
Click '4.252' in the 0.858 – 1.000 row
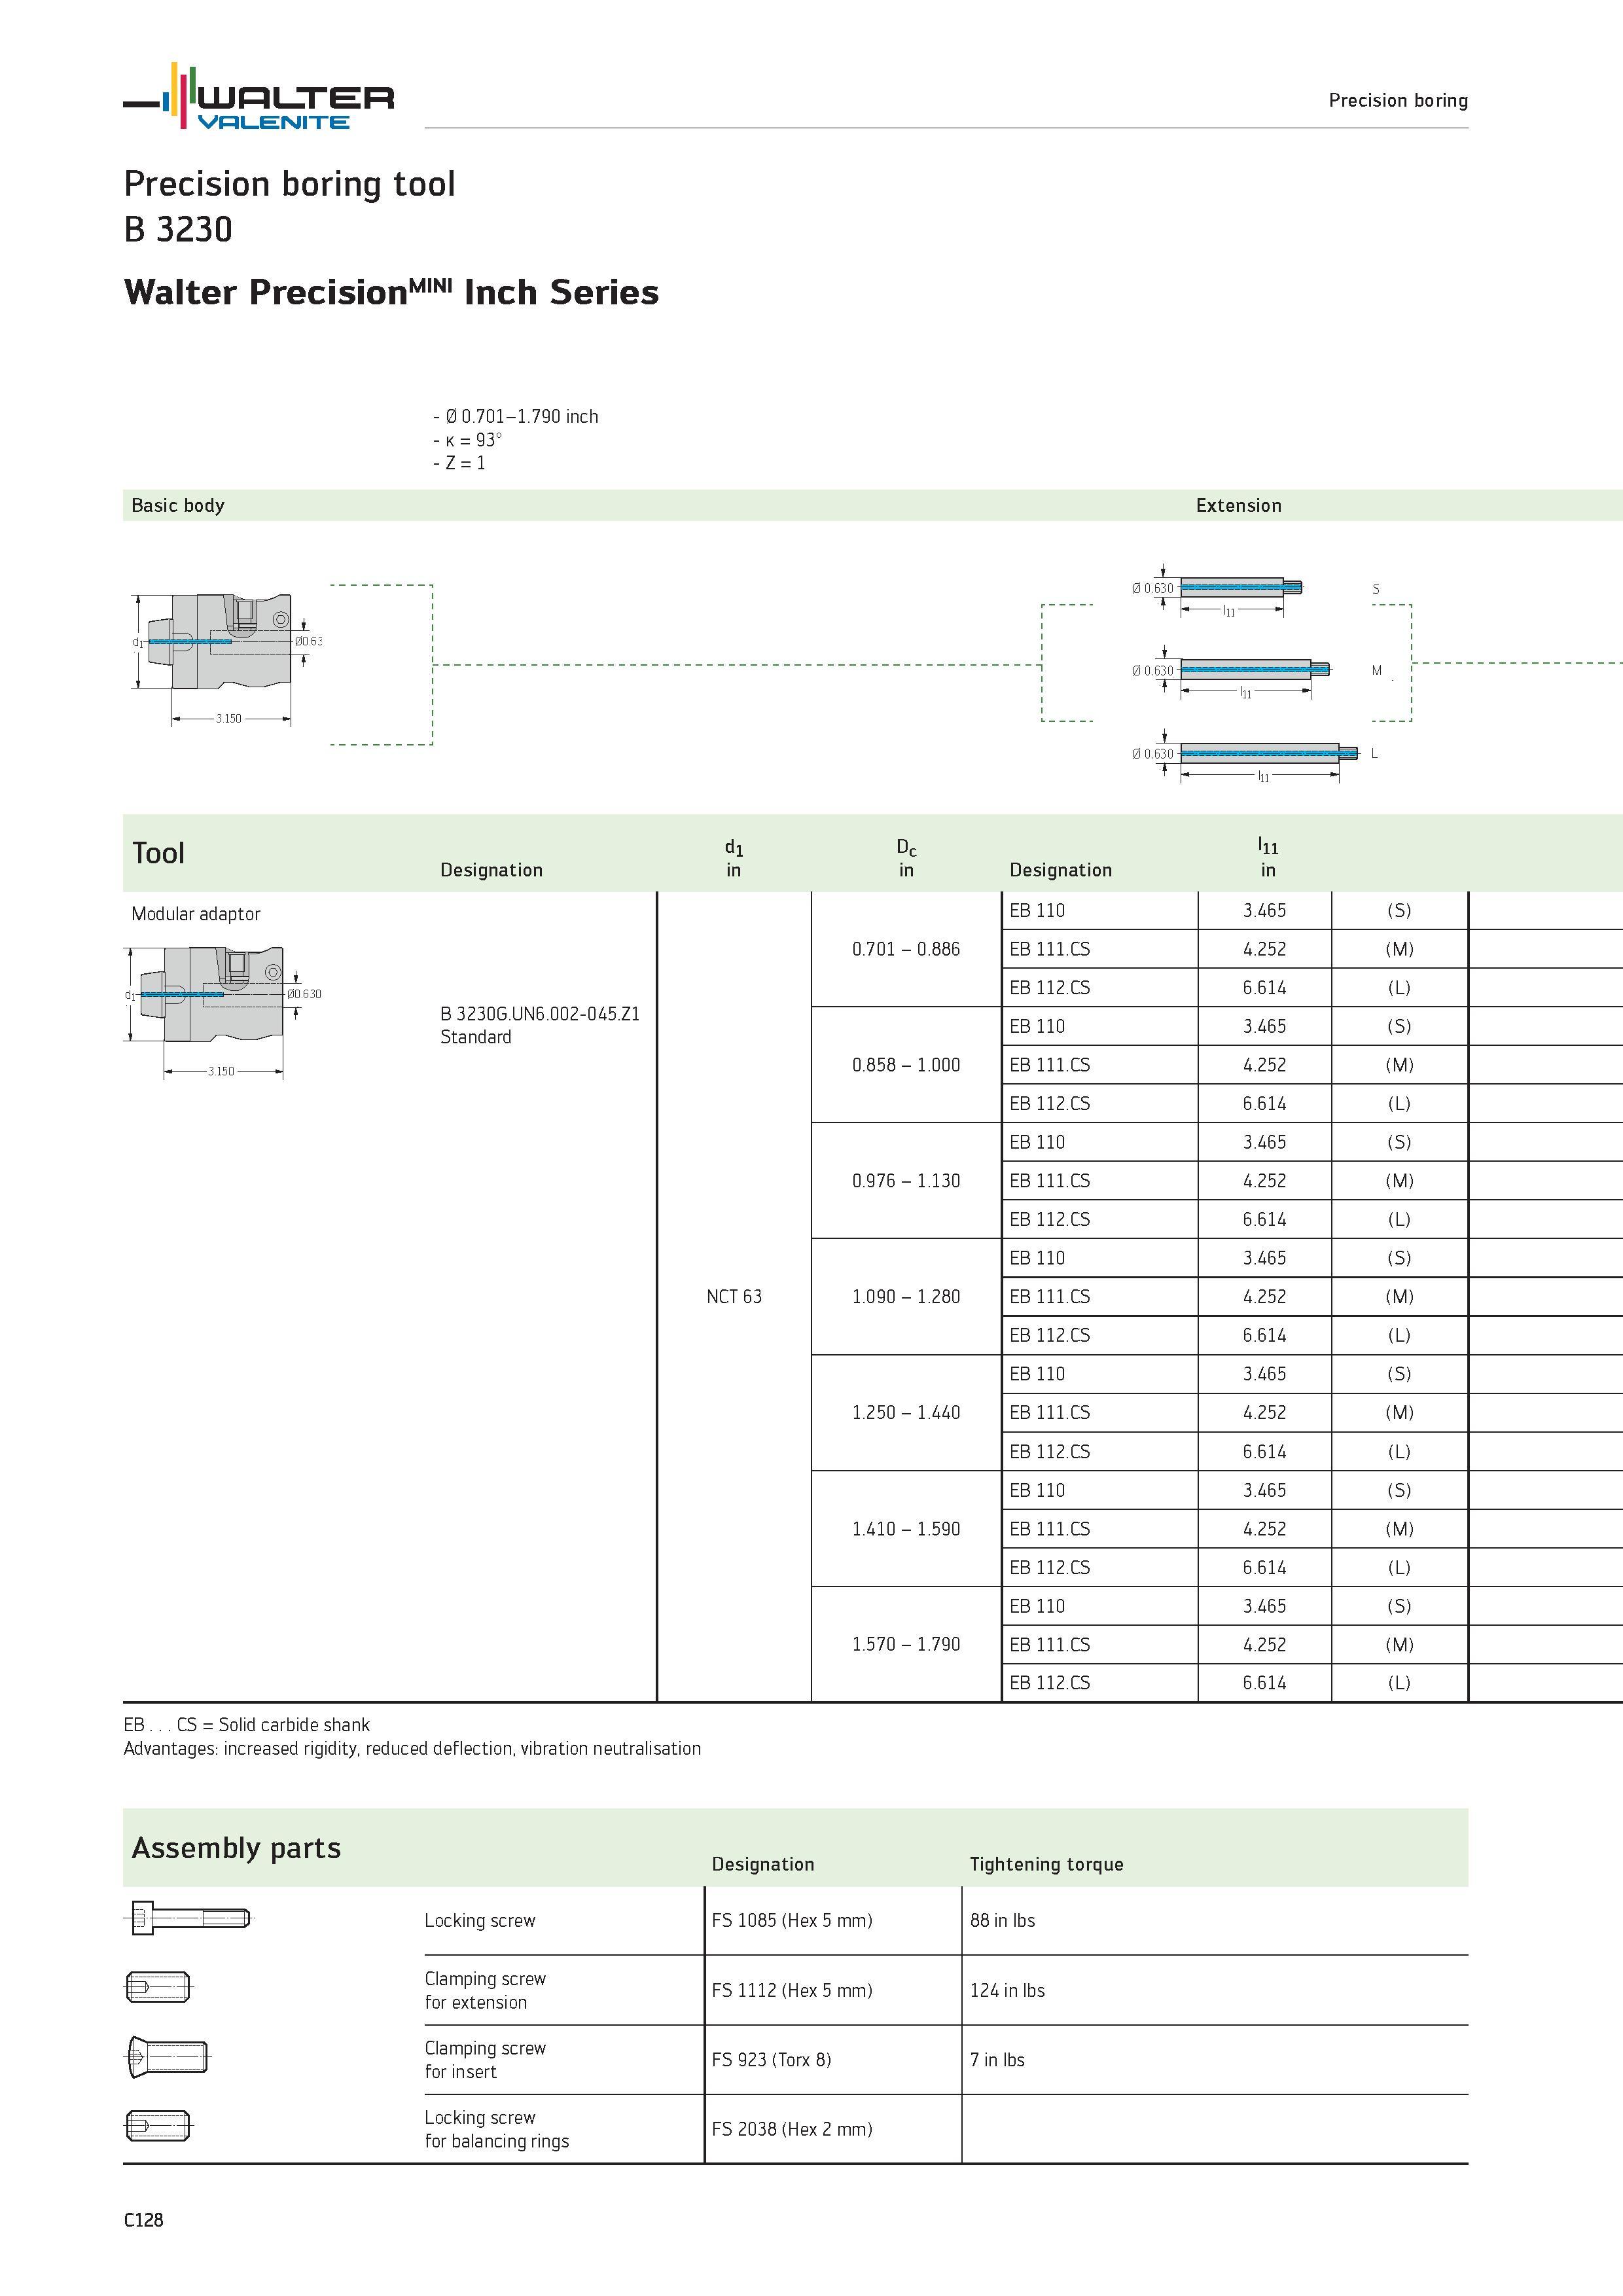click(x=1265, y=1065)
